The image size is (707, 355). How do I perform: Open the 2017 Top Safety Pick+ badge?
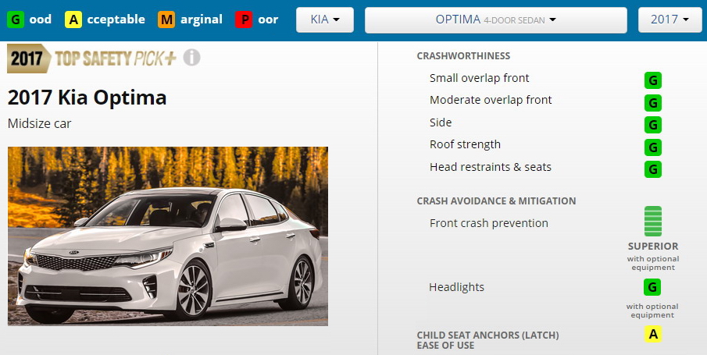[91, 58]
